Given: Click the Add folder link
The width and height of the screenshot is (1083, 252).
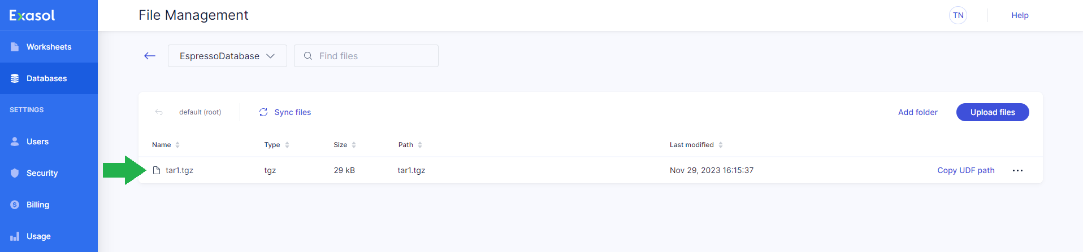Looking at the screenshot, I should coord(917,112).
